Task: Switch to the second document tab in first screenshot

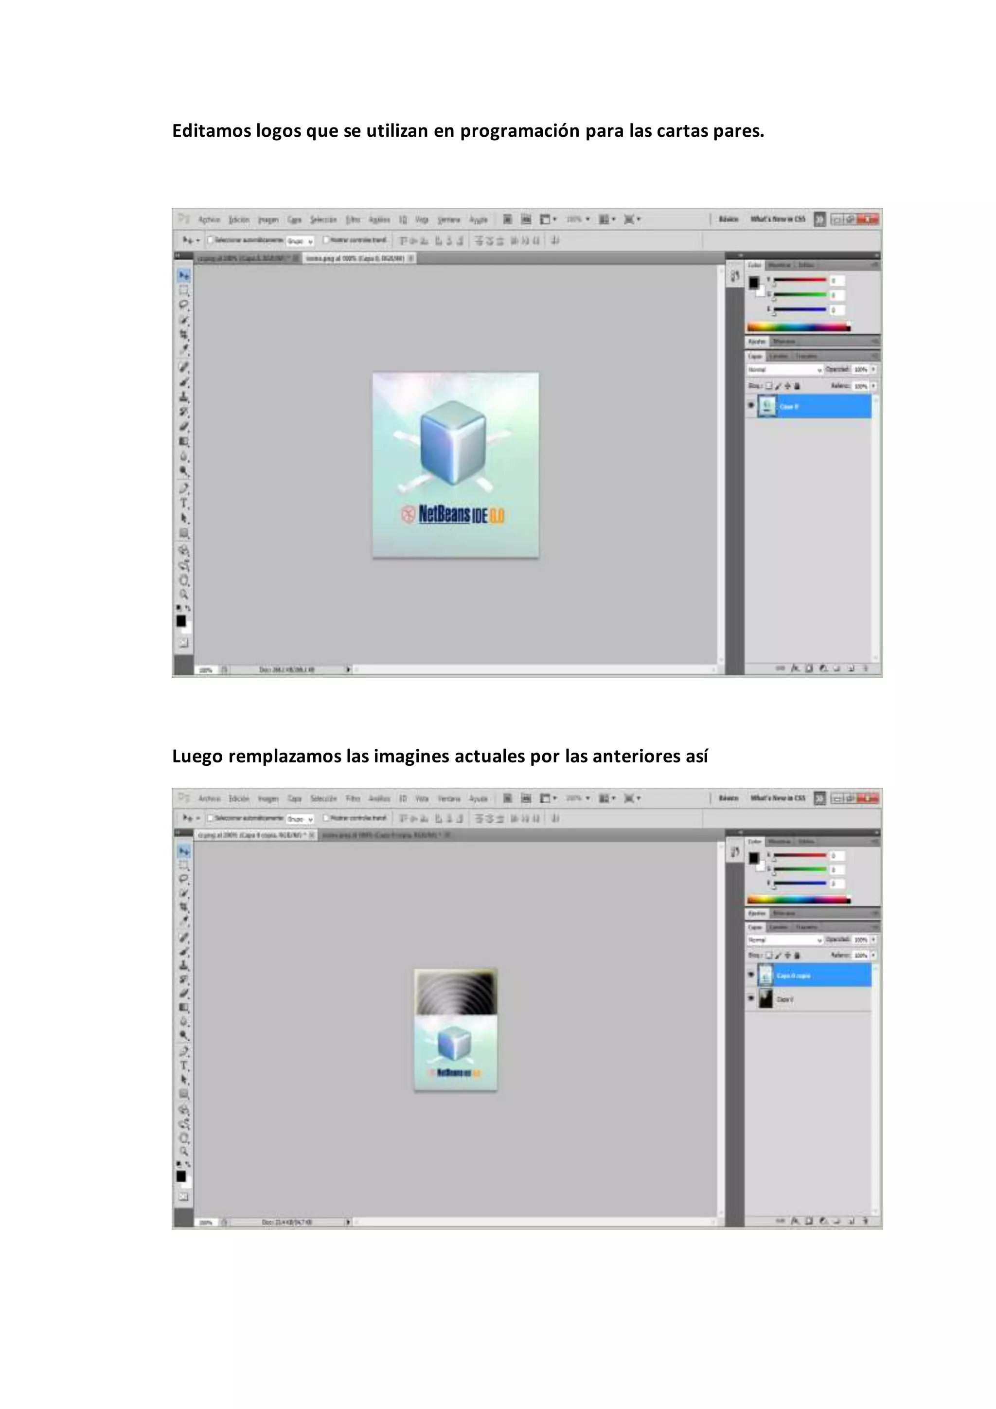Action: [359, 258]
